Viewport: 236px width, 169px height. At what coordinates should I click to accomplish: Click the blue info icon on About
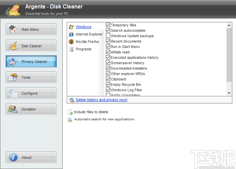pos(13,158)
